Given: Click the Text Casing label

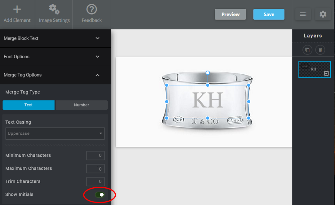Looking at the screenshot, I should (18, 122).
